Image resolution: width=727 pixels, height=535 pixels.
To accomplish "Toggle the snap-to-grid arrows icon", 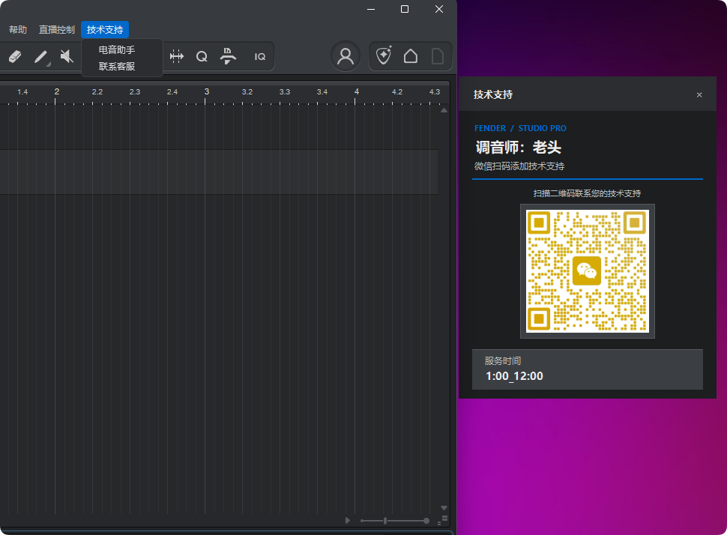I will tap(177, 56).
